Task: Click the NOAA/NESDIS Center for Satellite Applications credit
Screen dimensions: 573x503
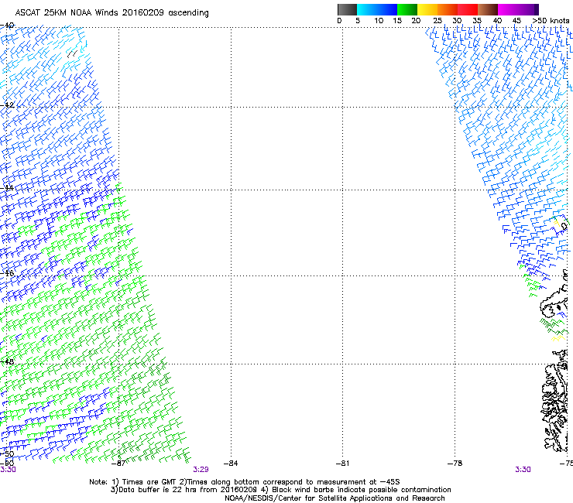Action: pyautogui.click(x=335, y=498)
